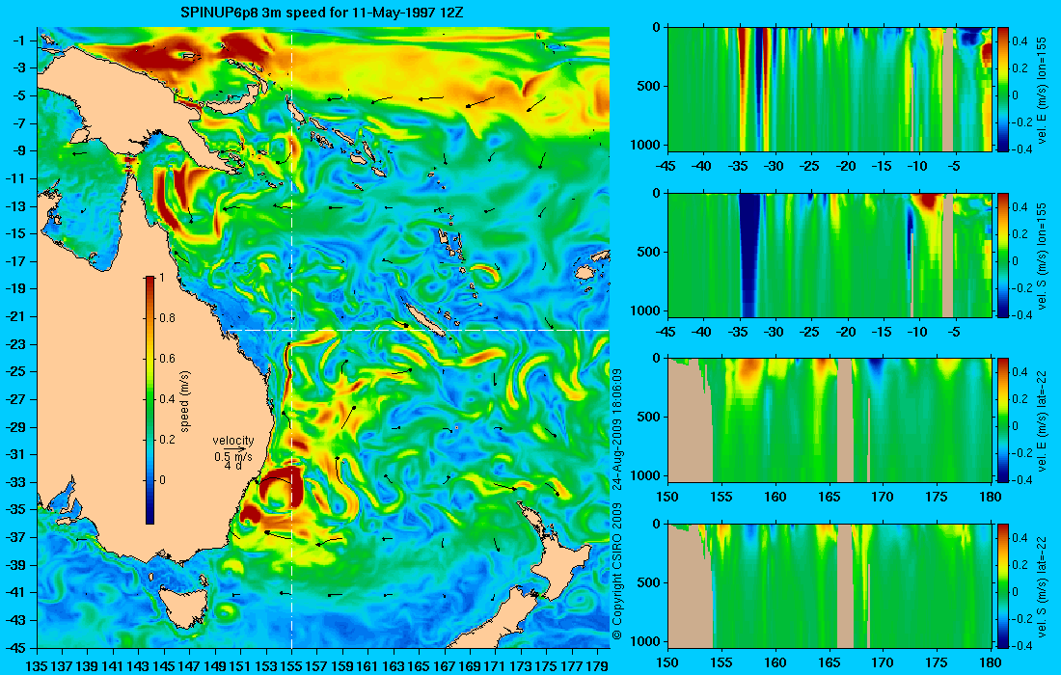The image size is (1061, 675).
Task: Click x-axis tick "165" under the vel. E lat=-22 plot
Action: point(829,498)
